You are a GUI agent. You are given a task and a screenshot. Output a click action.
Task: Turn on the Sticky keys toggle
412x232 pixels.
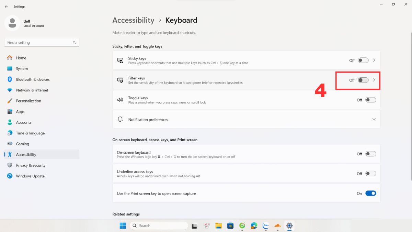(x=363, y=60)
